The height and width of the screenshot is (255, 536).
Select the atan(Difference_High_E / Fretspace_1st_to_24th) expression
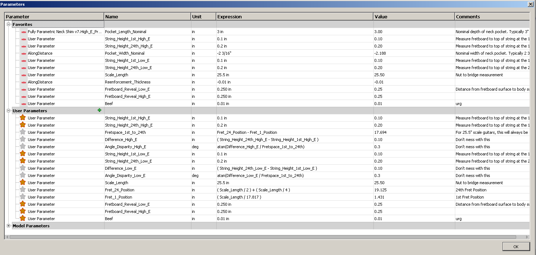click(260, 147)
